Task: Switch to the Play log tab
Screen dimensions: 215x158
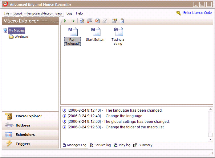Action: click(x=122, y=145)
